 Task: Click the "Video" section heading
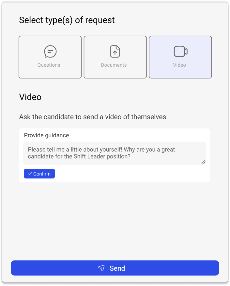click(x=30, y=97)
